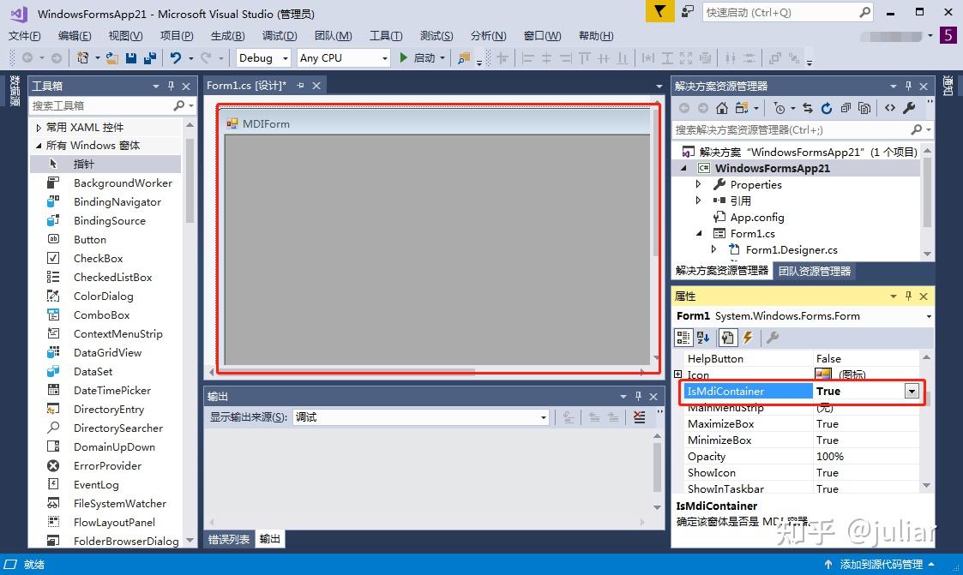Switch to the 团队资源管理器 tab
This screenshot has width=963, height=575.
click(x=813, y=271)
